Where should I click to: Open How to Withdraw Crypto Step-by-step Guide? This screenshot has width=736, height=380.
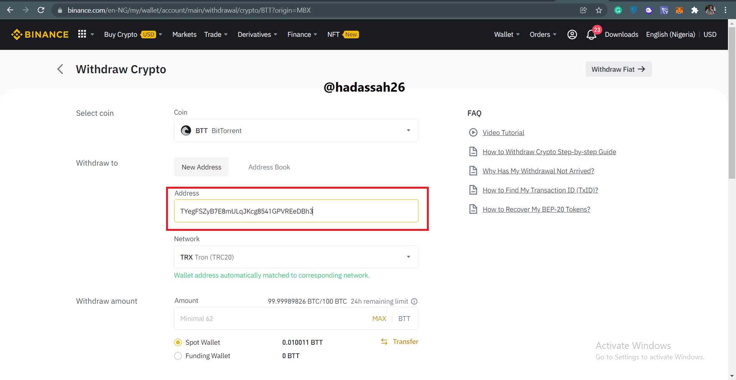tap(549, 152)
